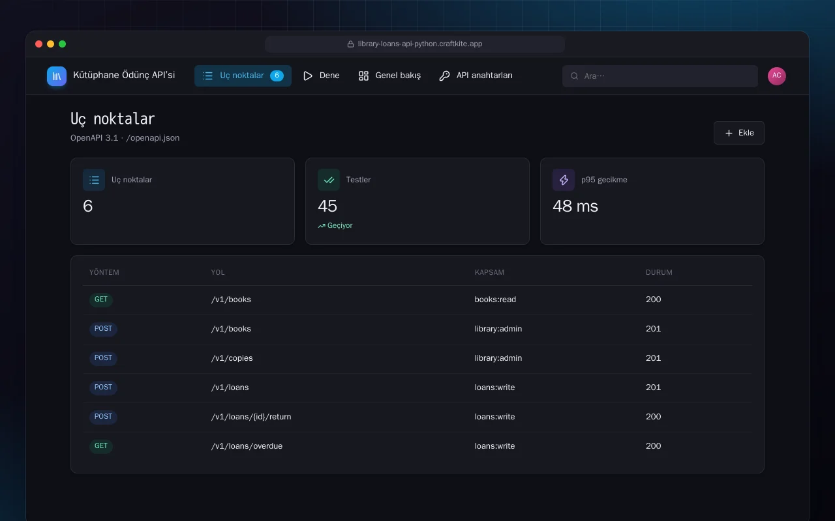This screenshot has height=521, width=835.
Task: Click the OpenAPI 3.1 · /openapi.json subtitle
Action: pos(125,137)
